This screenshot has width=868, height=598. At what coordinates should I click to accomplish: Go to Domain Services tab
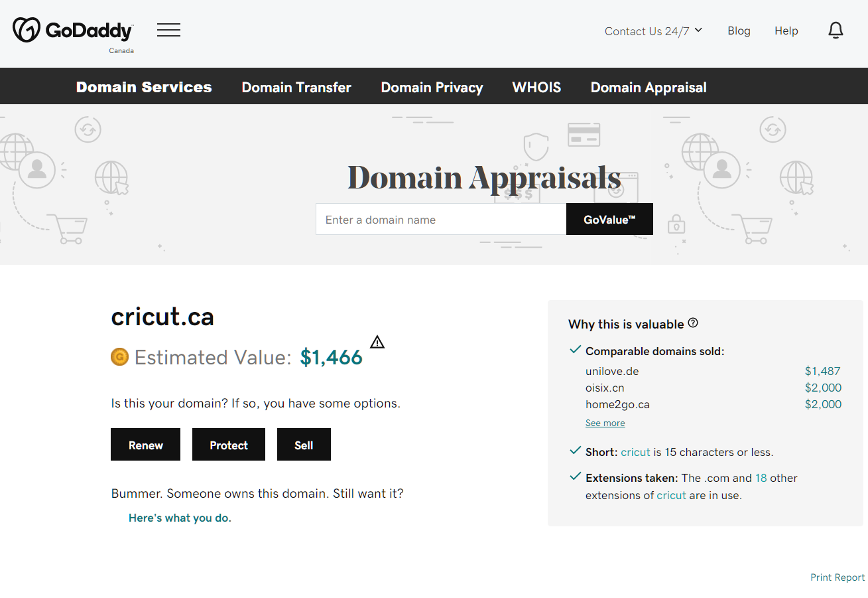[144, 88]
